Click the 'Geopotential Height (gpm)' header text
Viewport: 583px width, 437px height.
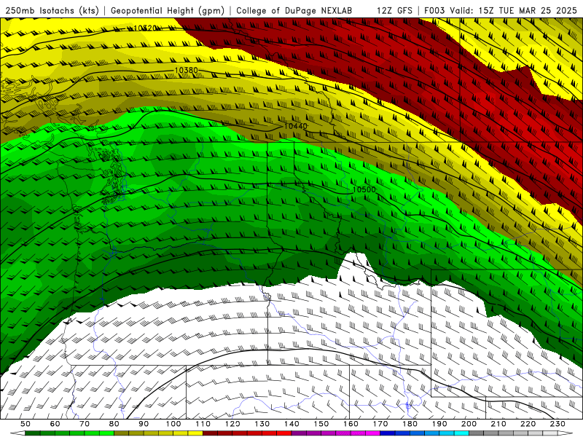168,10
